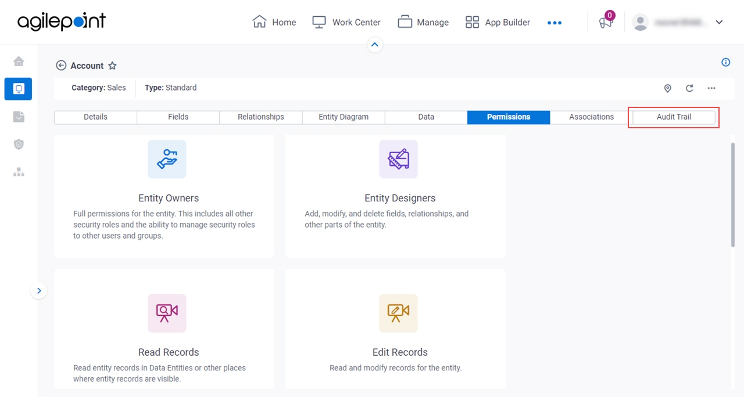
Task: Open the Data tab
Action: pos(426,117)
